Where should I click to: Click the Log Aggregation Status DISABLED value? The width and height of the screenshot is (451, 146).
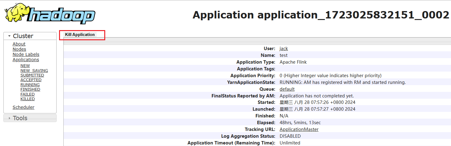click(x=290, y=136)
